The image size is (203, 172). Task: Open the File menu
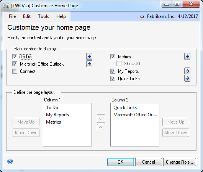point(12,16)
